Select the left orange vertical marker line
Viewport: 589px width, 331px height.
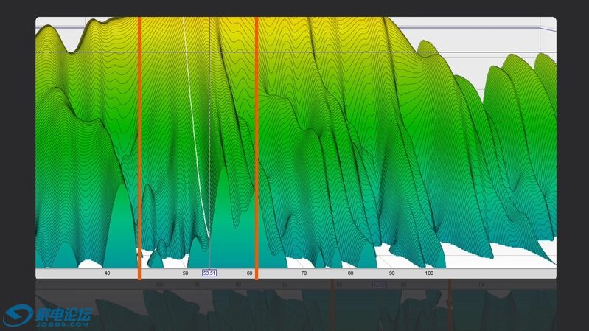[x=139, y=147]
